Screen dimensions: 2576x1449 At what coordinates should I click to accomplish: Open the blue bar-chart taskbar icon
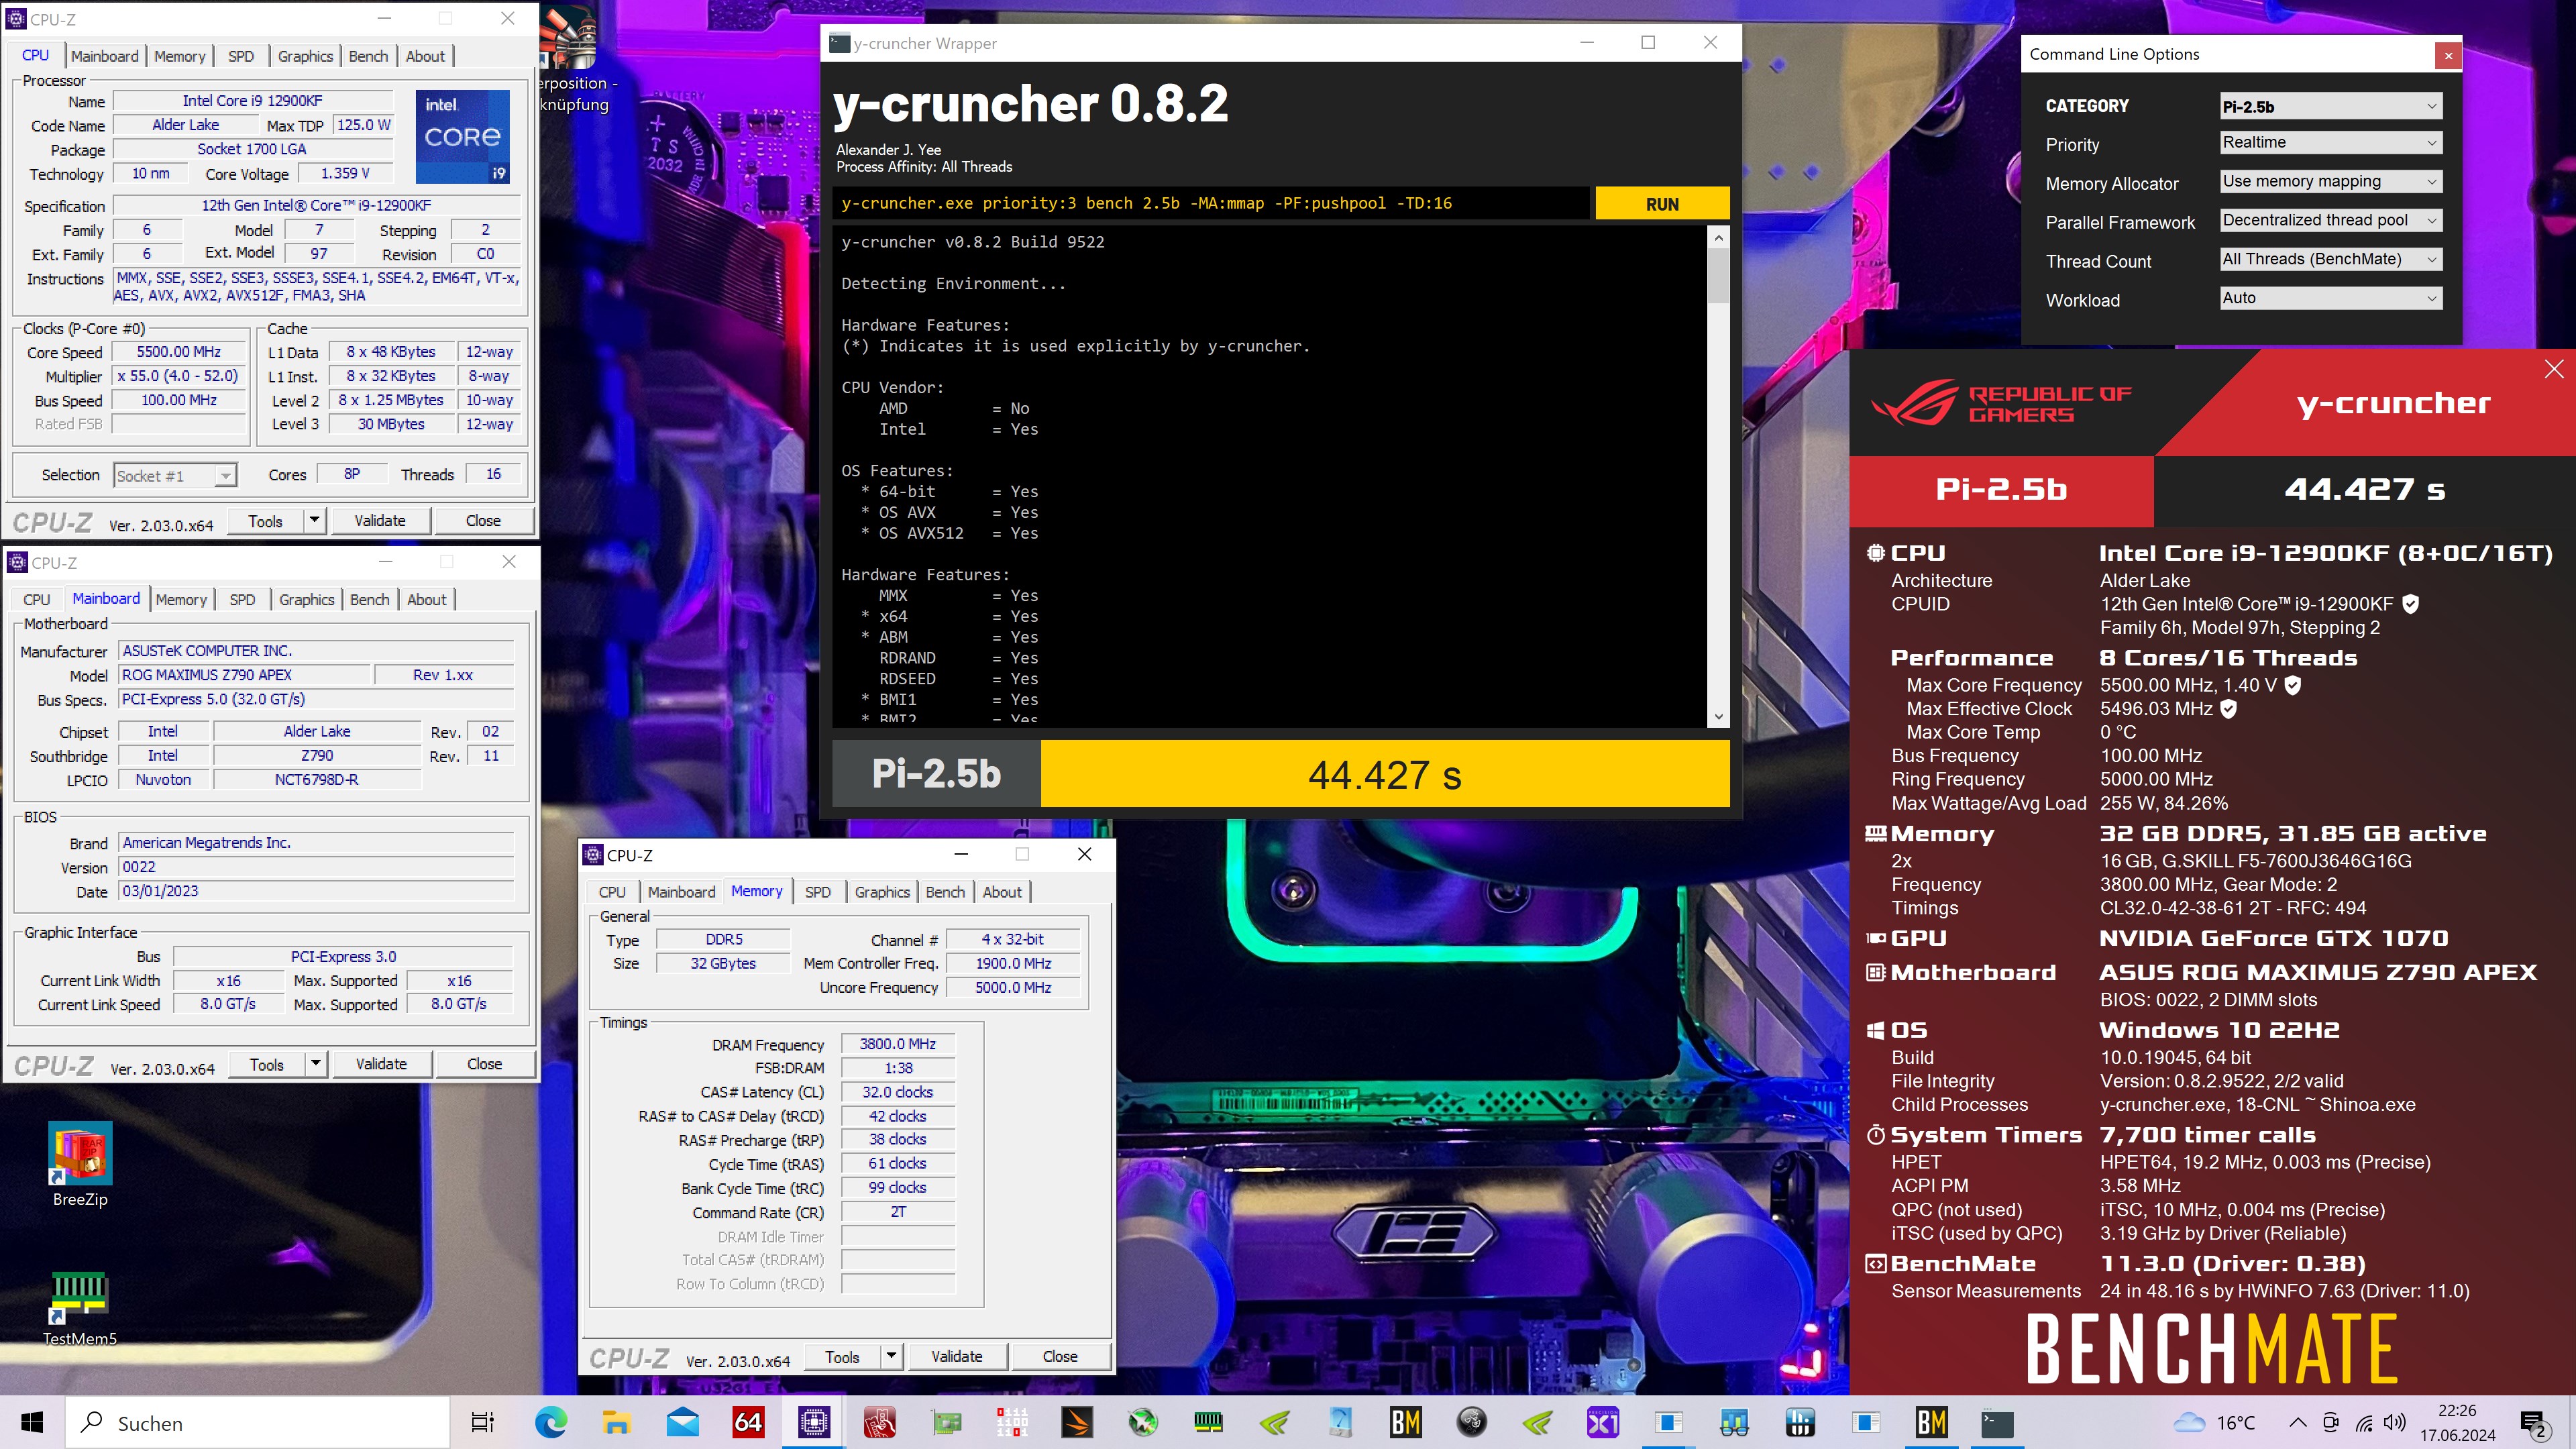[x=1800, y=1422]
